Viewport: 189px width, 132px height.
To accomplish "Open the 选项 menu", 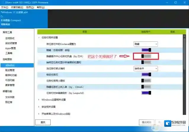I will tap(30, 6).
